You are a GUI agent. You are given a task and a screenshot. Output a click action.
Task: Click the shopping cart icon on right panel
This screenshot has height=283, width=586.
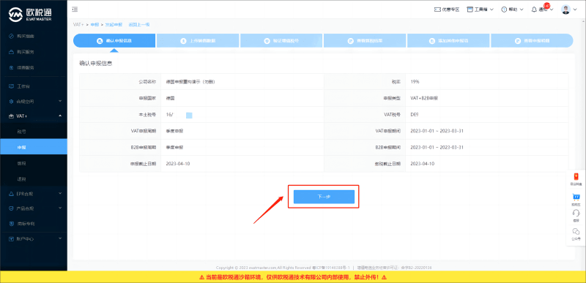[576, 197]
